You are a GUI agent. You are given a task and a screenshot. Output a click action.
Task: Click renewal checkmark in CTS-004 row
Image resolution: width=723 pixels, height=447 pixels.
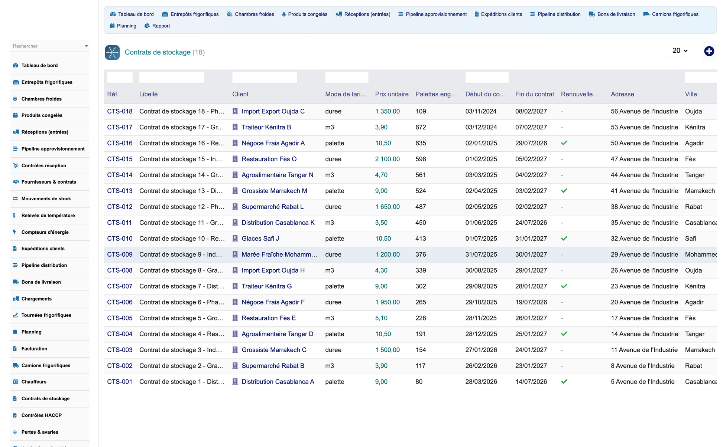[x=564, y=333]
